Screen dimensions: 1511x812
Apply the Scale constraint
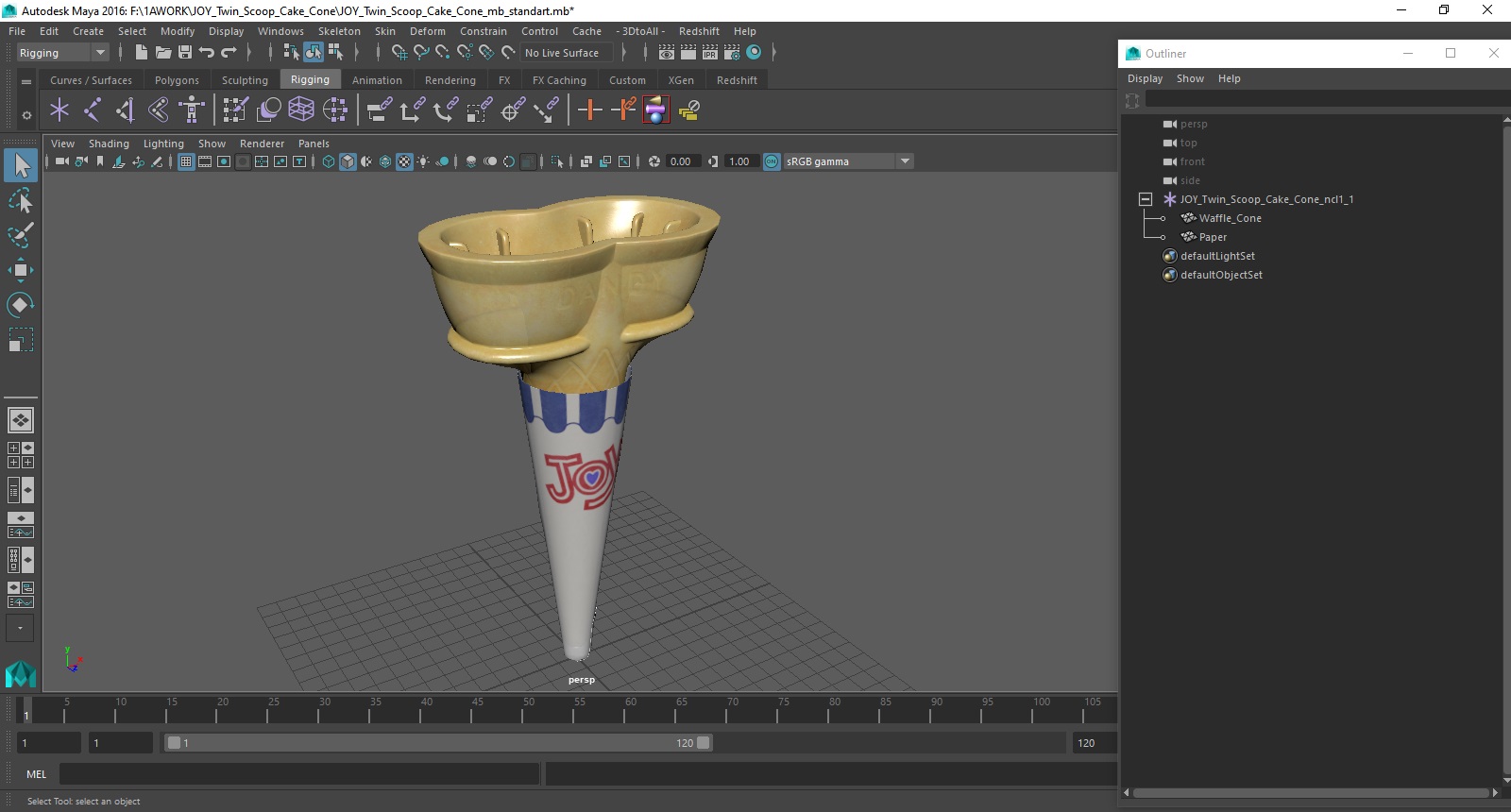tap(479, 110)
